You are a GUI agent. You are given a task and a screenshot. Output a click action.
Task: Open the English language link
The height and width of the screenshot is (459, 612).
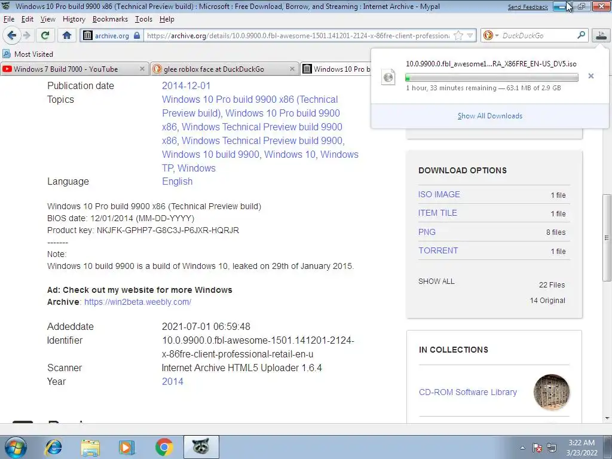(177, 182)
